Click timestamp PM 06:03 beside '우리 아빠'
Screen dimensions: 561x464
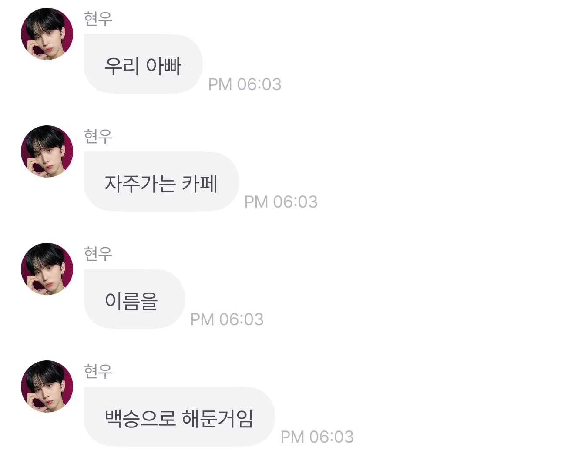click(245, 84)
